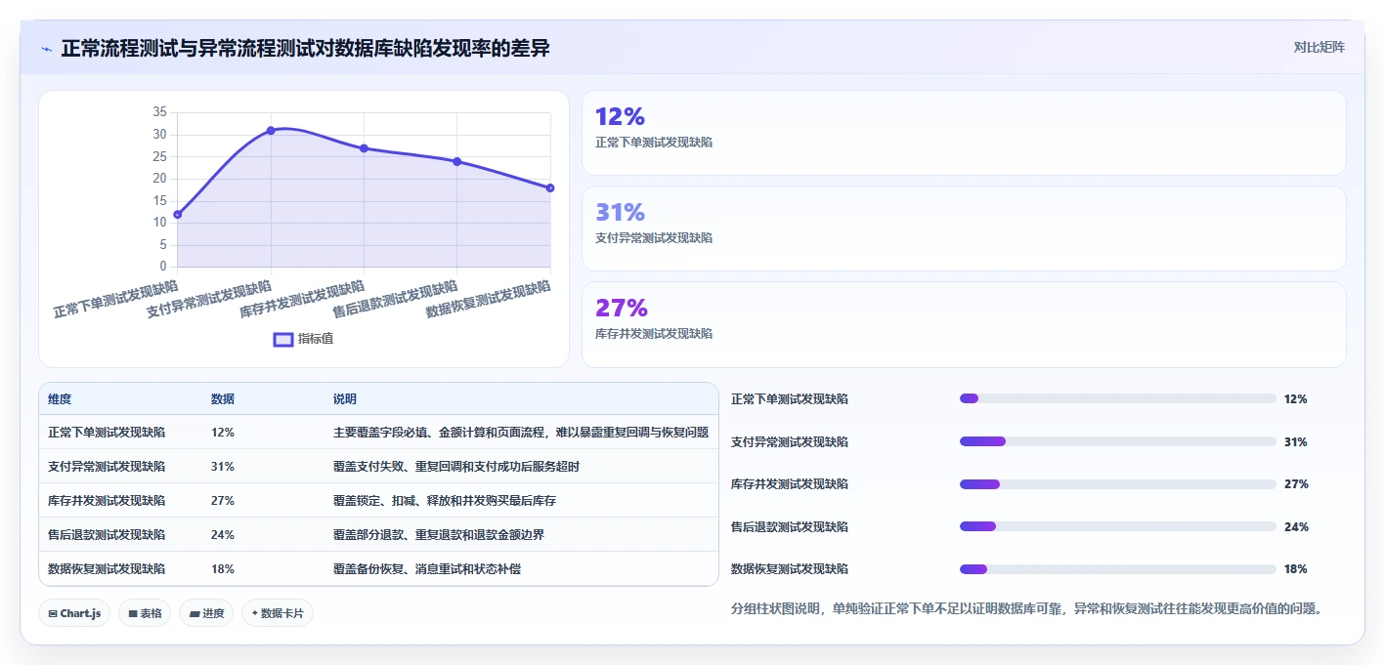Click the footnote text starting 分组柱状图说明
The width and height of the screenshot is (1385, 665).
coord(1027,608)
